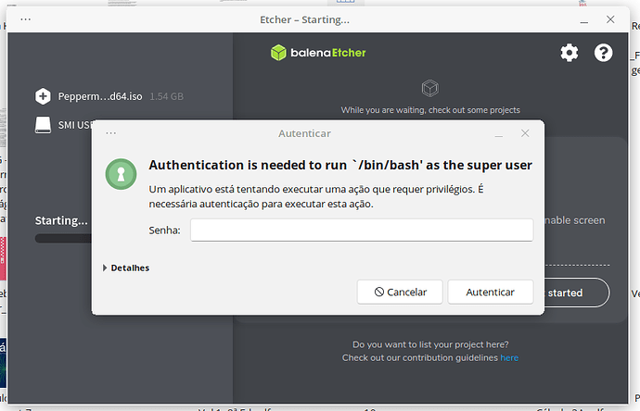Click the 1.54 GB size label
Image resolution: width=640 pixels, height=411 pixels.
click(167, 96)
